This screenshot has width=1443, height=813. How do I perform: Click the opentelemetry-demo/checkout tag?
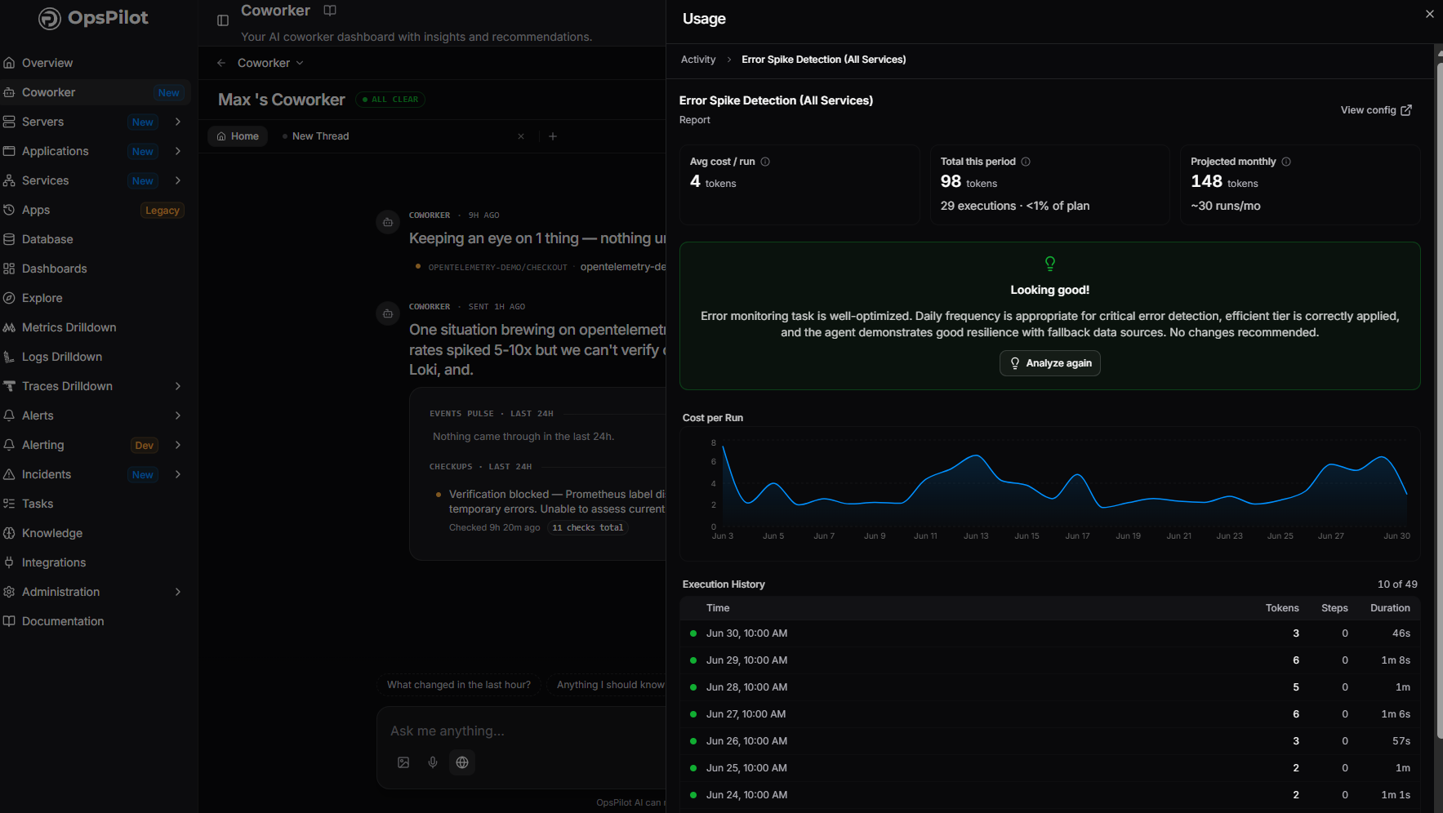[x=497, y=268]
